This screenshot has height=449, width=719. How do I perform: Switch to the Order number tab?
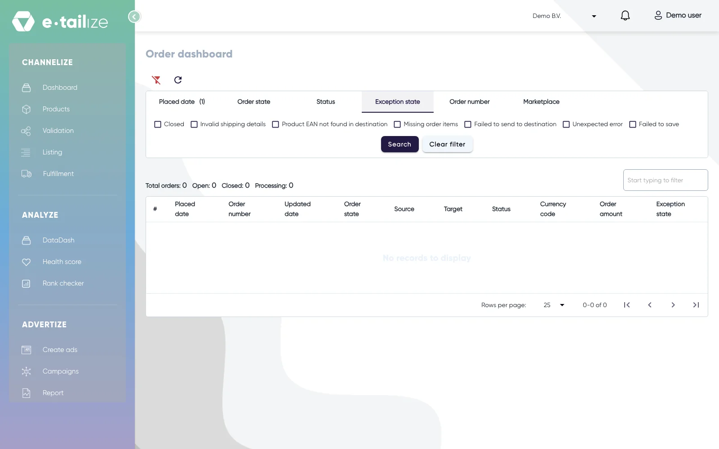(x=470, y=102)
